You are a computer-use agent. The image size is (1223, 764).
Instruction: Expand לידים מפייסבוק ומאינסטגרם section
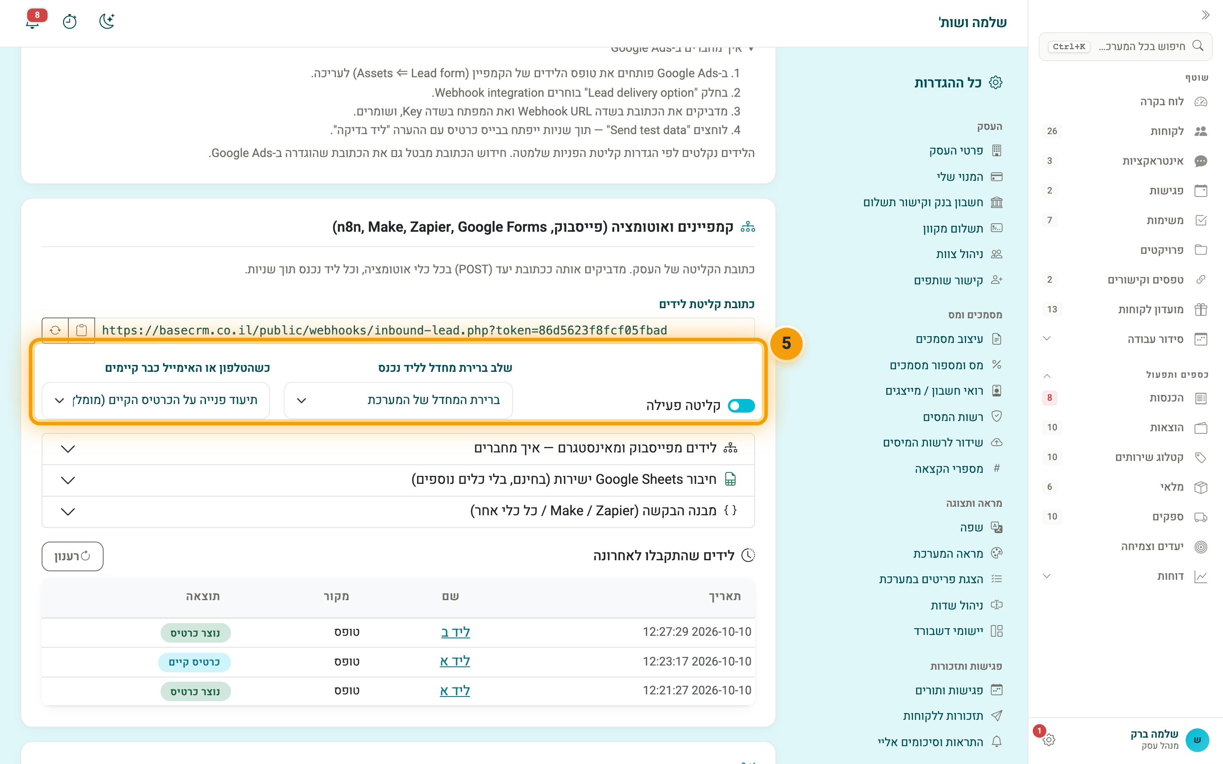pyautogui.click(x=398, y=449)
